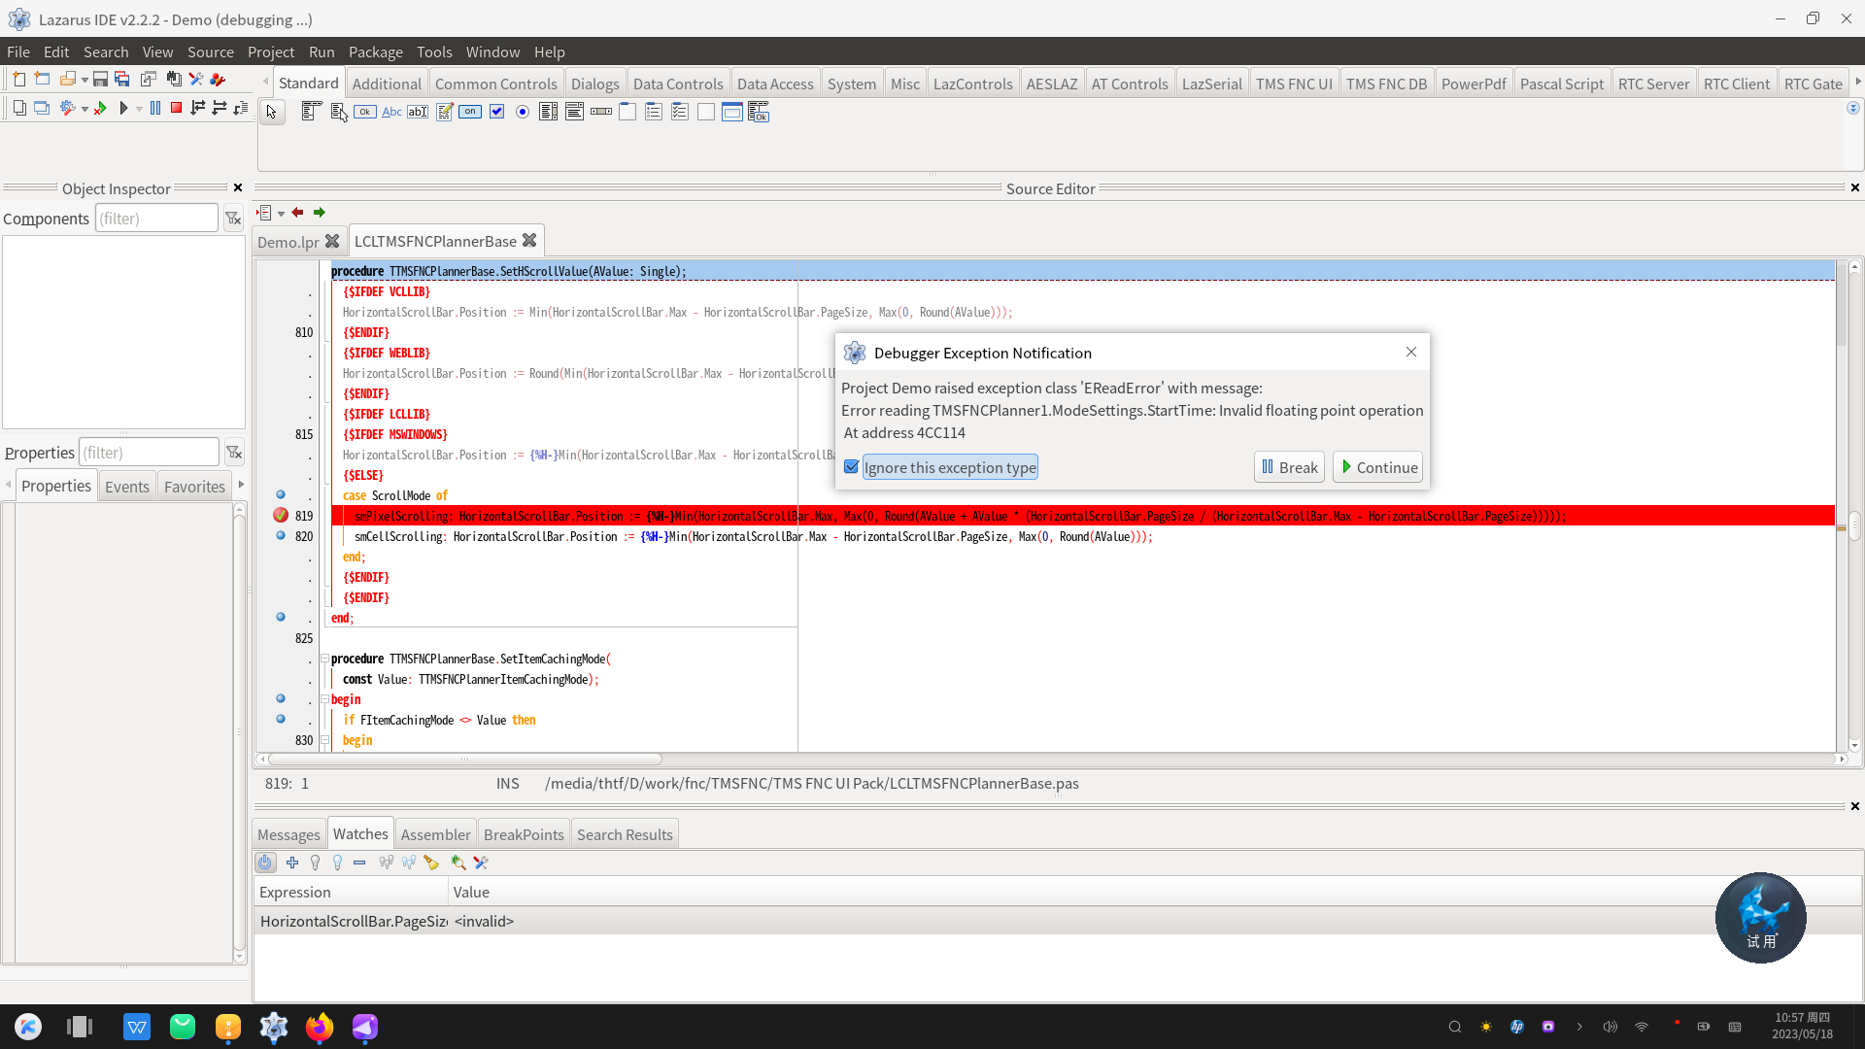
Task: Select the TLabel Abc component icon
Action: click(391, 112)
